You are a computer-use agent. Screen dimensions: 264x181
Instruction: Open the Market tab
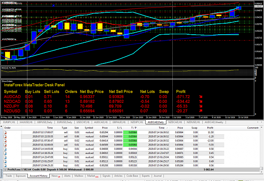click(x=93, y=176)
